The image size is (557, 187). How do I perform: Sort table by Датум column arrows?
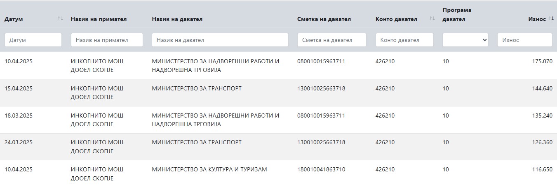61,18
